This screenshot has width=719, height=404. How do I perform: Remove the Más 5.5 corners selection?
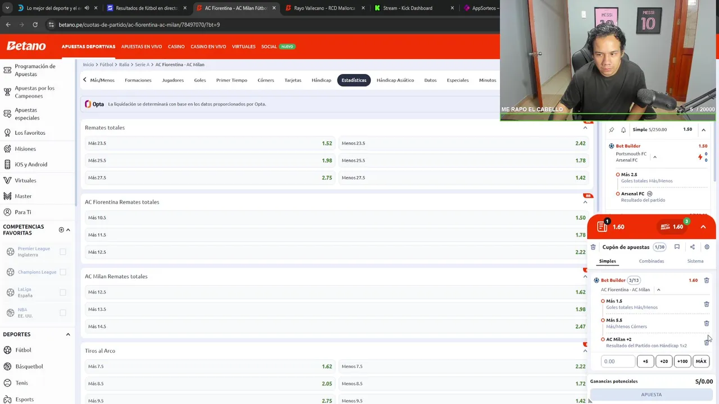[x=707, y=323]
